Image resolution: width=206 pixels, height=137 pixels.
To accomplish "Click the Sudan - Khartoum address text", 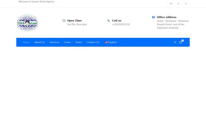I will click(173, 24).
